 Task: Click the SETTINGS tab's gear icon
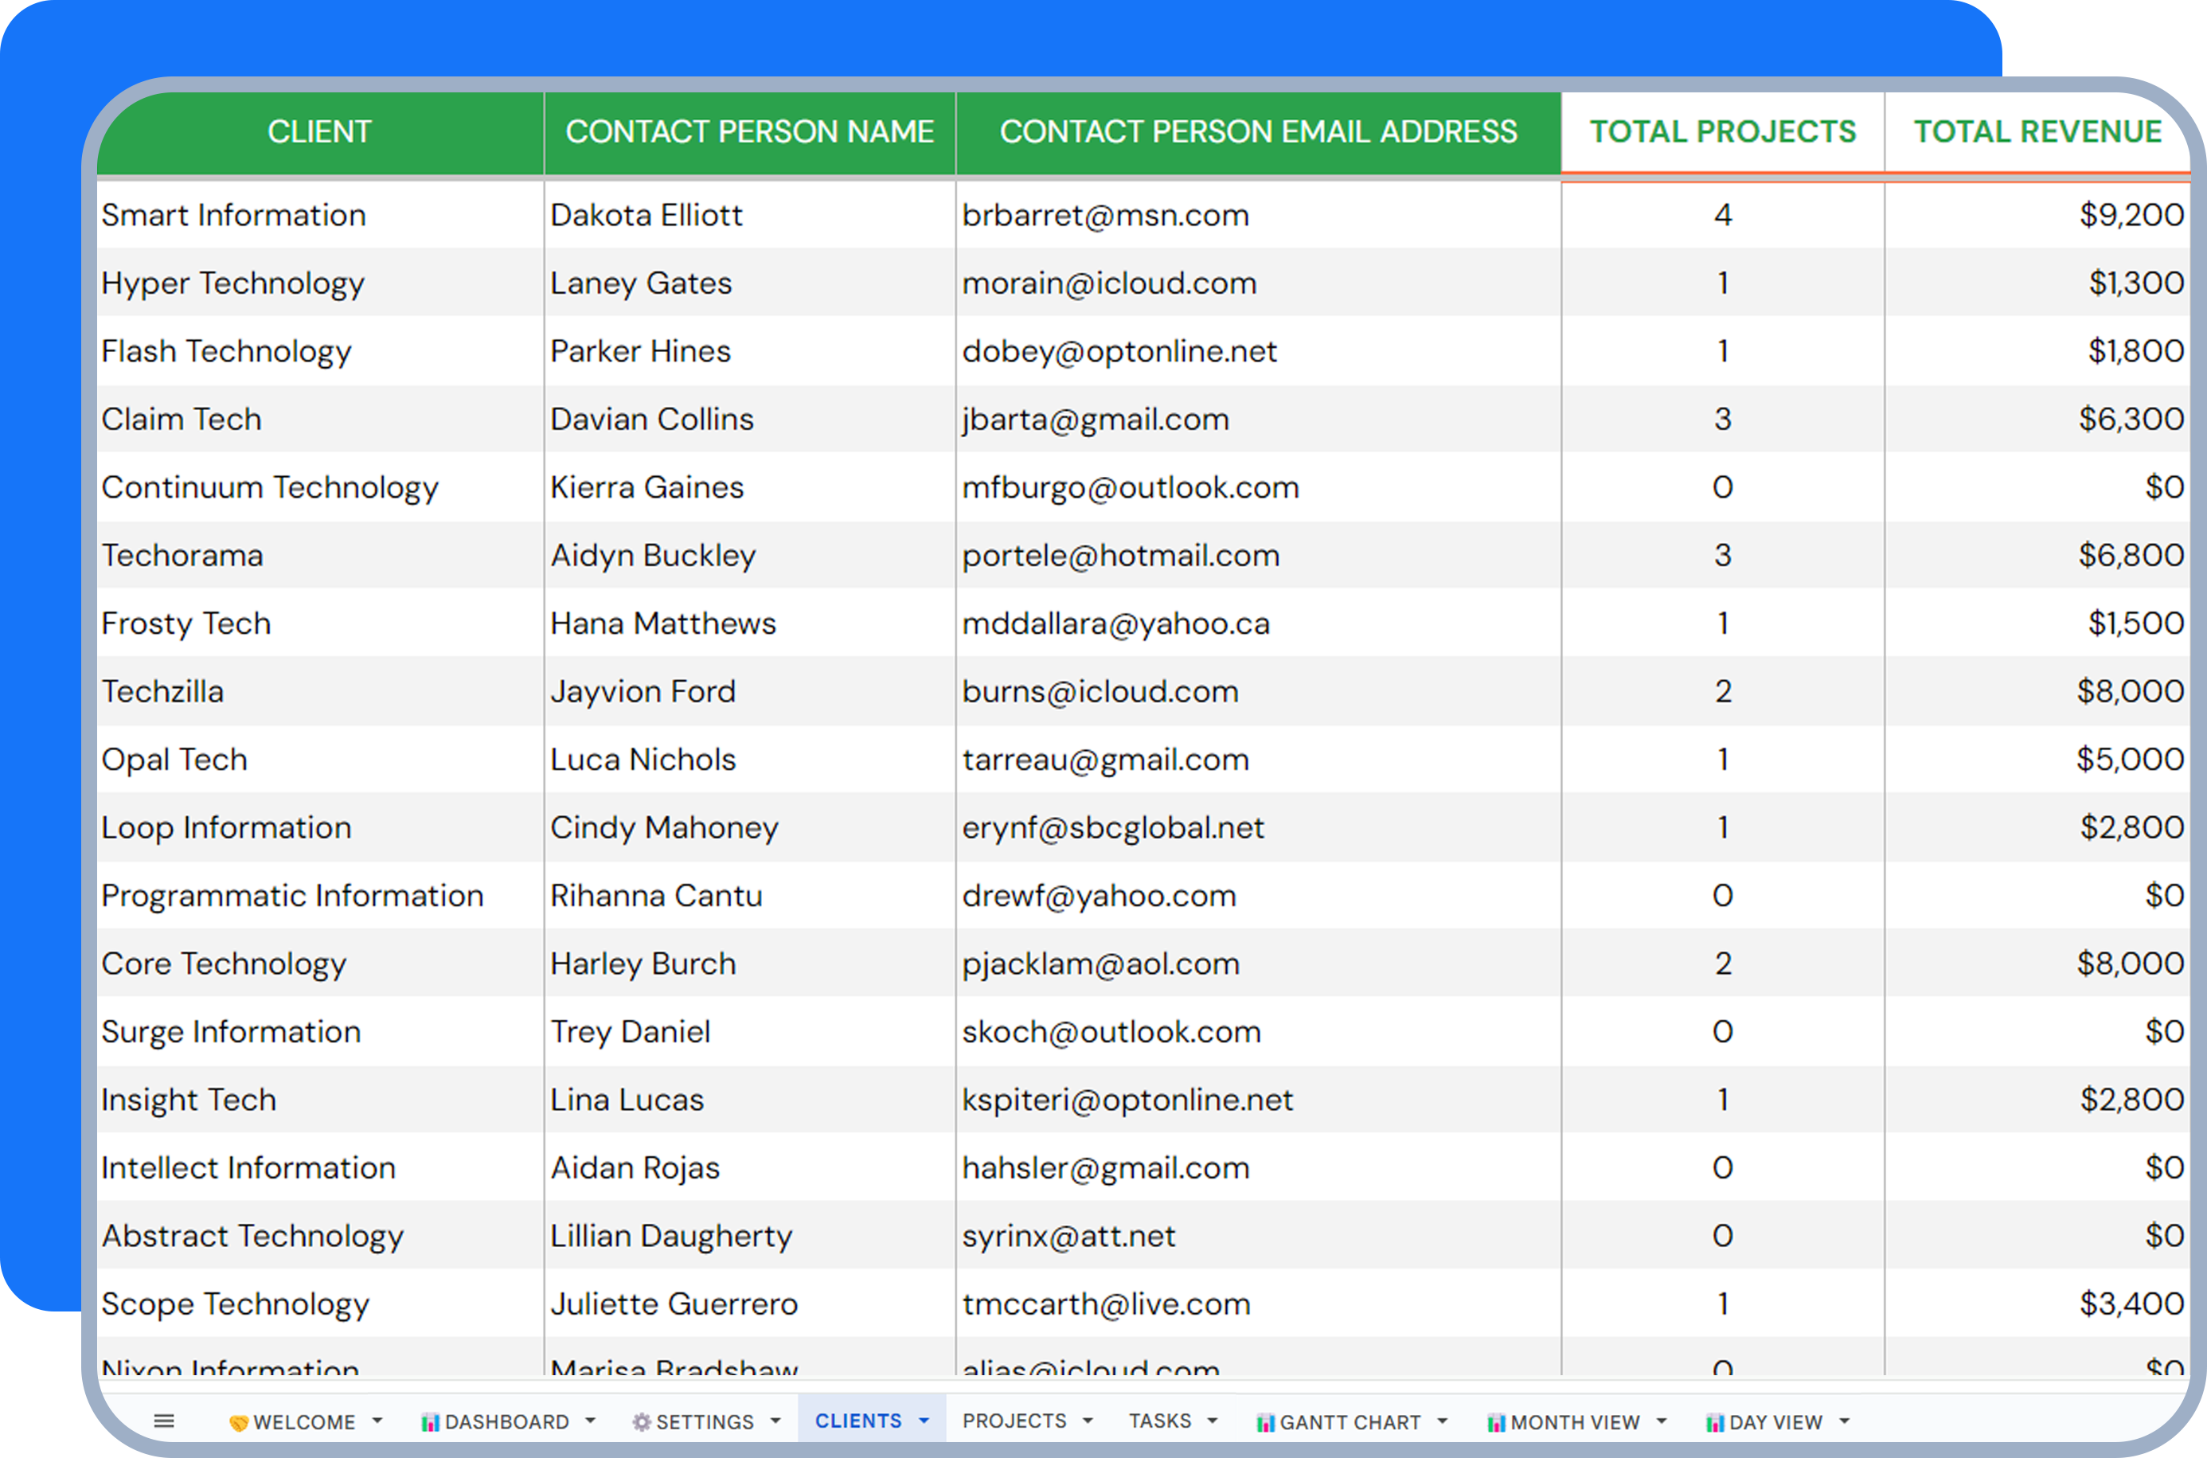pos(642,1423)
